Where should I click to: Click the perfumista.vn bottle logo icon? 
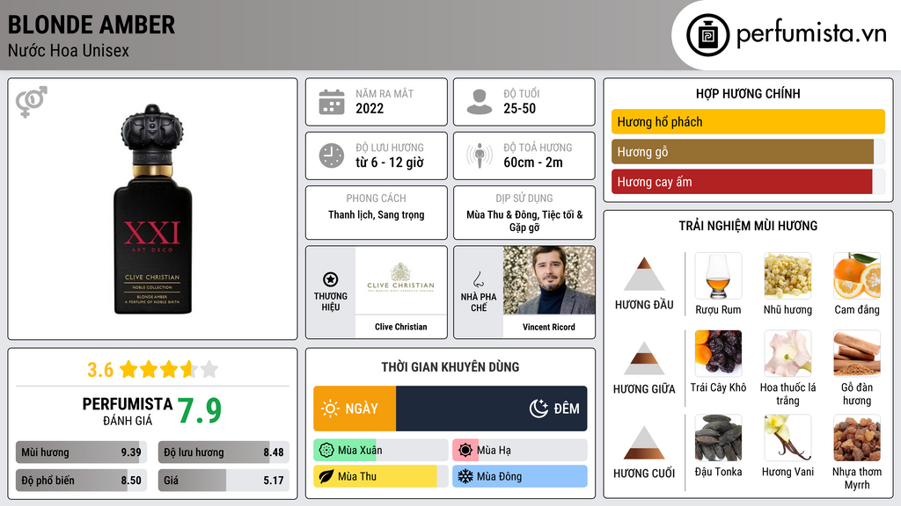pyautogui.click(x=708, y=35)
